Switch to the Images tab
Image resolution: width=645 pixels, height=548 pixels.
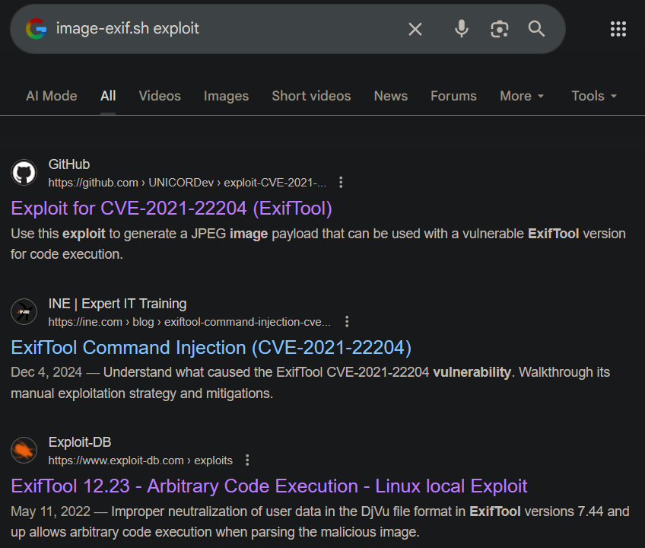[x=226, y=96]
